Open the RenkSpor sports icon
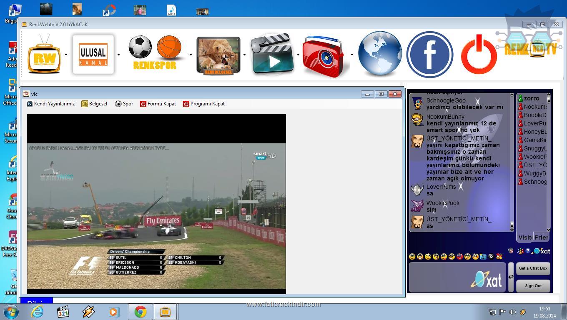Image resolution: width=567 pixels, height=320 pixels. pyautogui.click(x=155, y=53)
